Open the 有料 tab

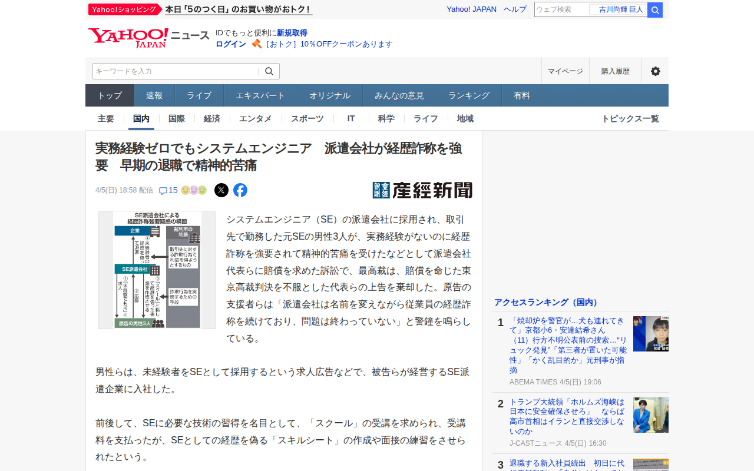click(522, 95)
